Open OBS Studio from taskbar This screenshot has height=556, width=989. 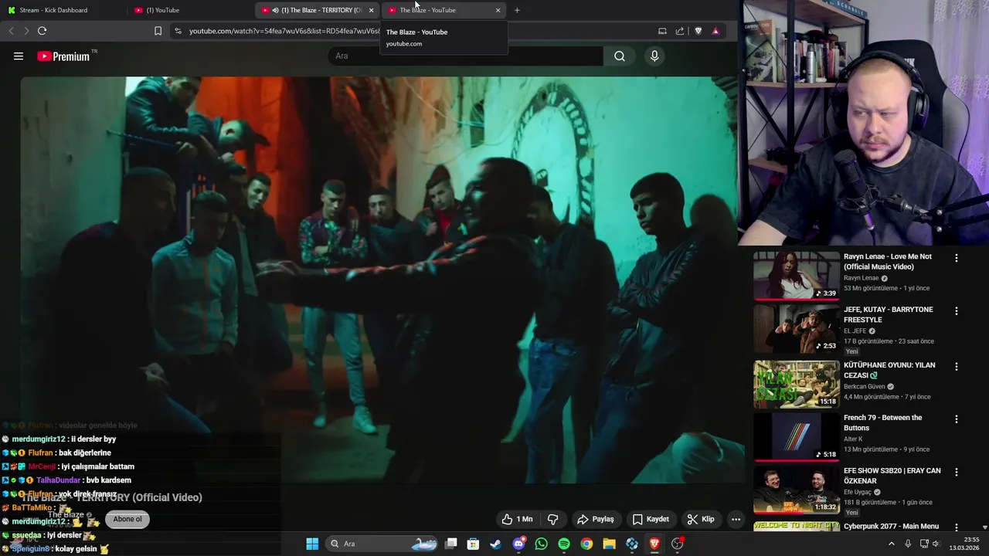678,544
